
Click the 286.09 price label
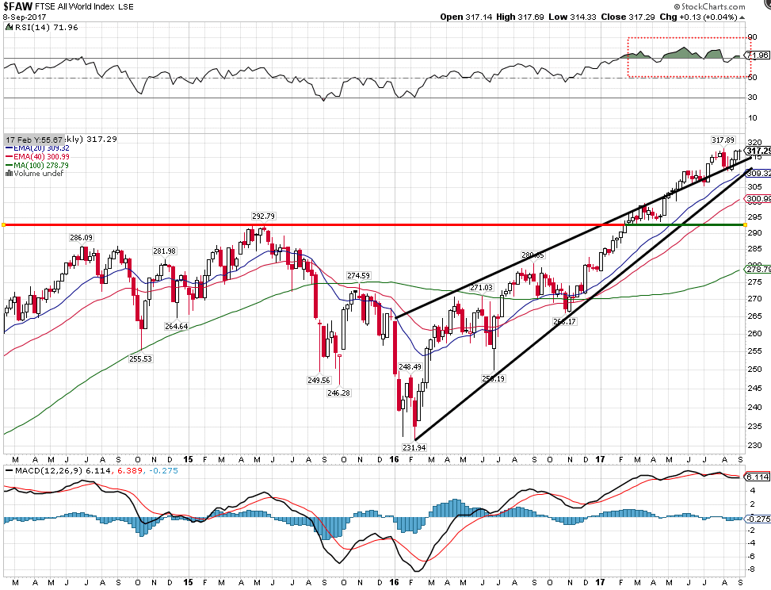pyautogui.click(x=81, y=238)
